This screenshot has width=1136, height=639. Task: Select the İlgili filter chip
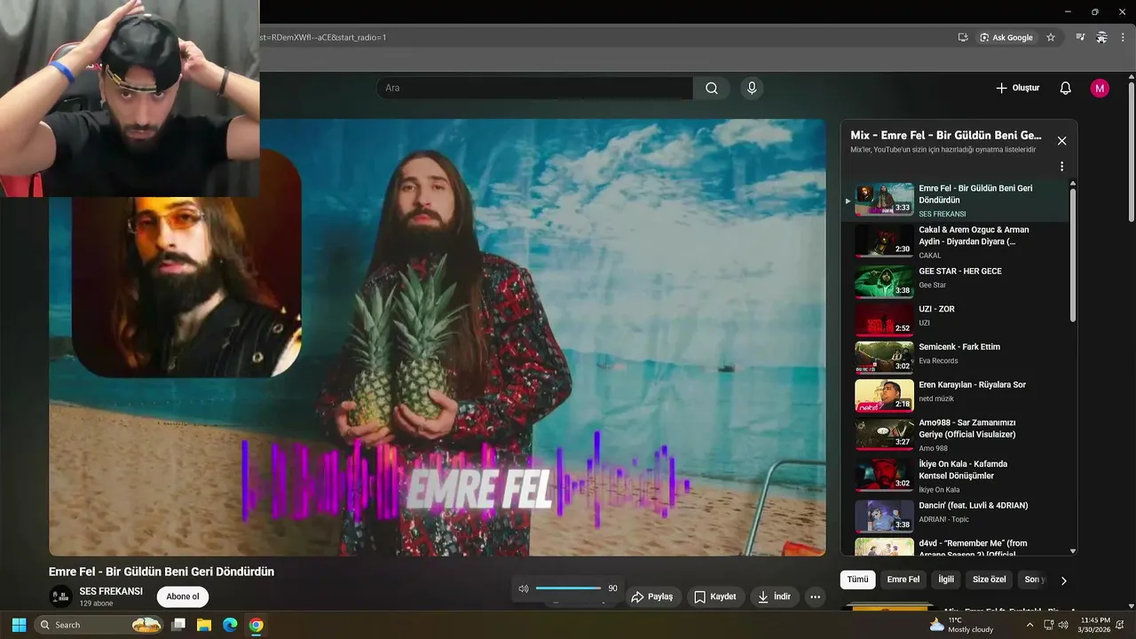coord(946,580)
